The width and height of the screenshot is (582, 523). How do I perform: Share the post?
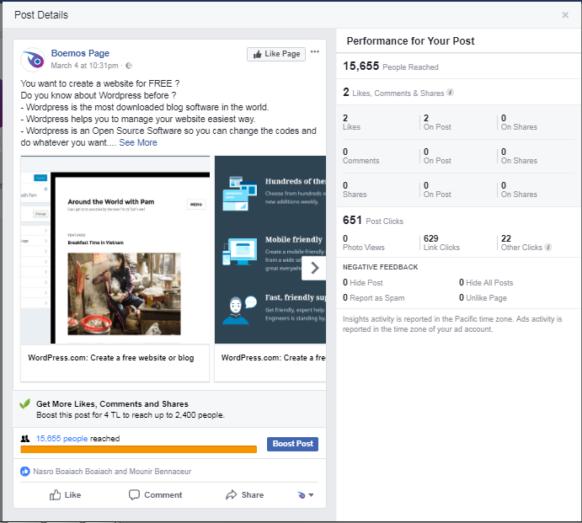pos(244,495)
